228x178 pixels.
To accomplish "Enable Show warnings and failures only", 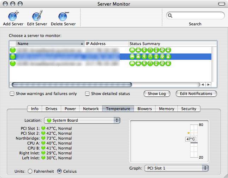I will [12, 94].
